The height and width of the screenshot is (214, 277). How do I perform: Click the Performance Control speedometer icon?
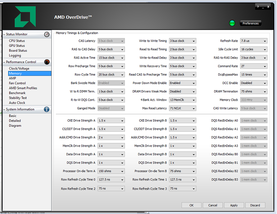click(47, 62)
